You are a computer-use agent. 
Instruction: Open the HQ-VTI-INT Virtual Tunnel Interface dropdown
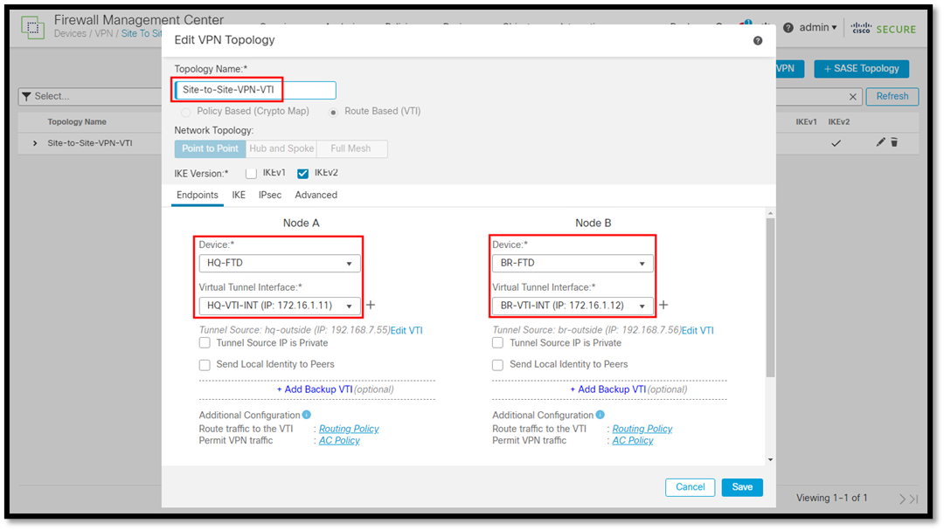pos(280,306)
